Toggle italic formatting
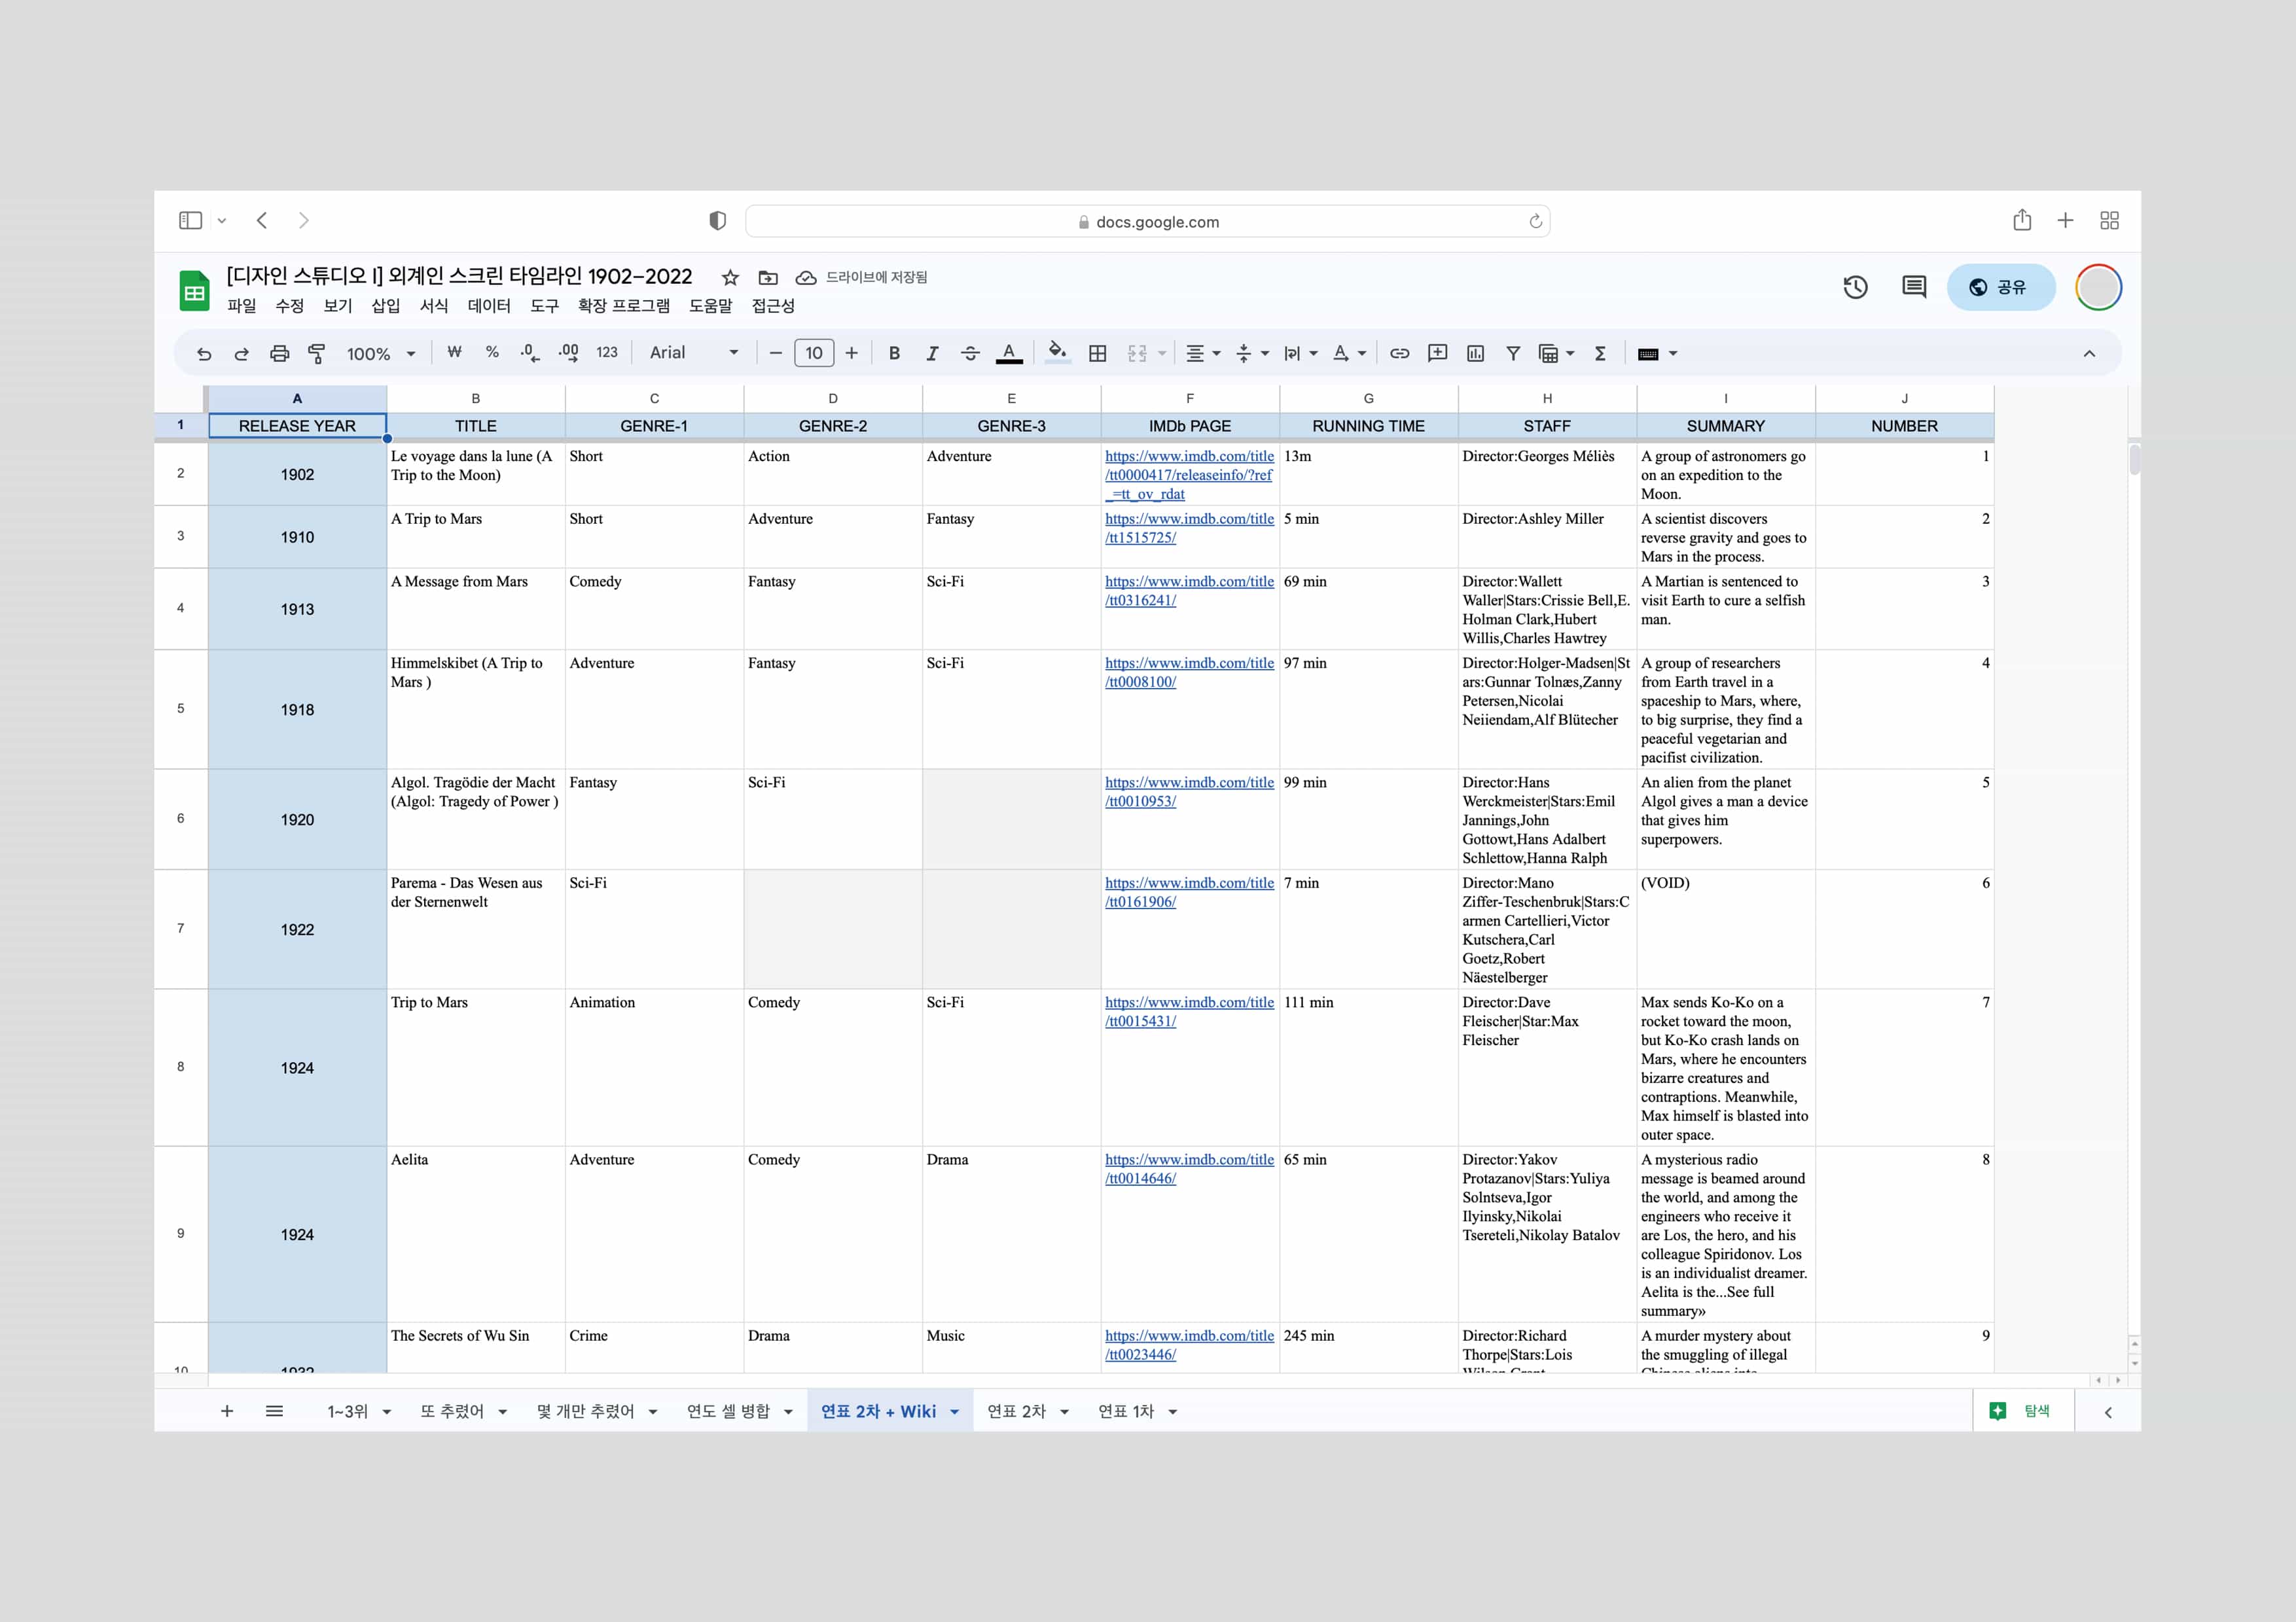 pos(932,354)
